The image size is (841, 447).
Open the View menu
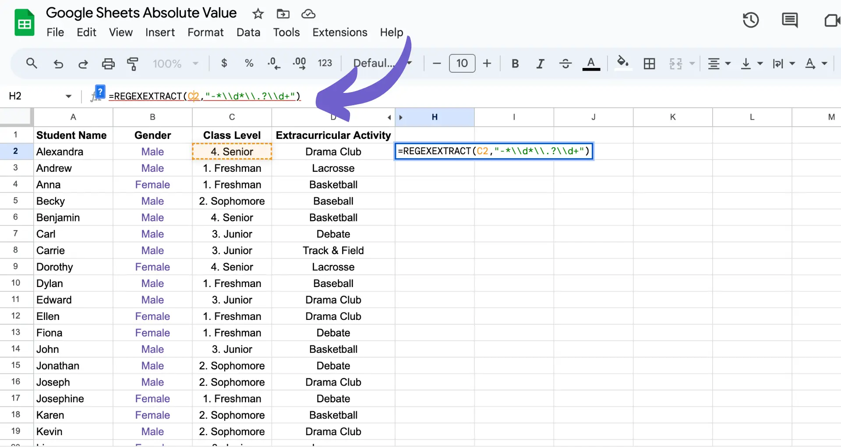pyautogui.click(x=121, y=32)
